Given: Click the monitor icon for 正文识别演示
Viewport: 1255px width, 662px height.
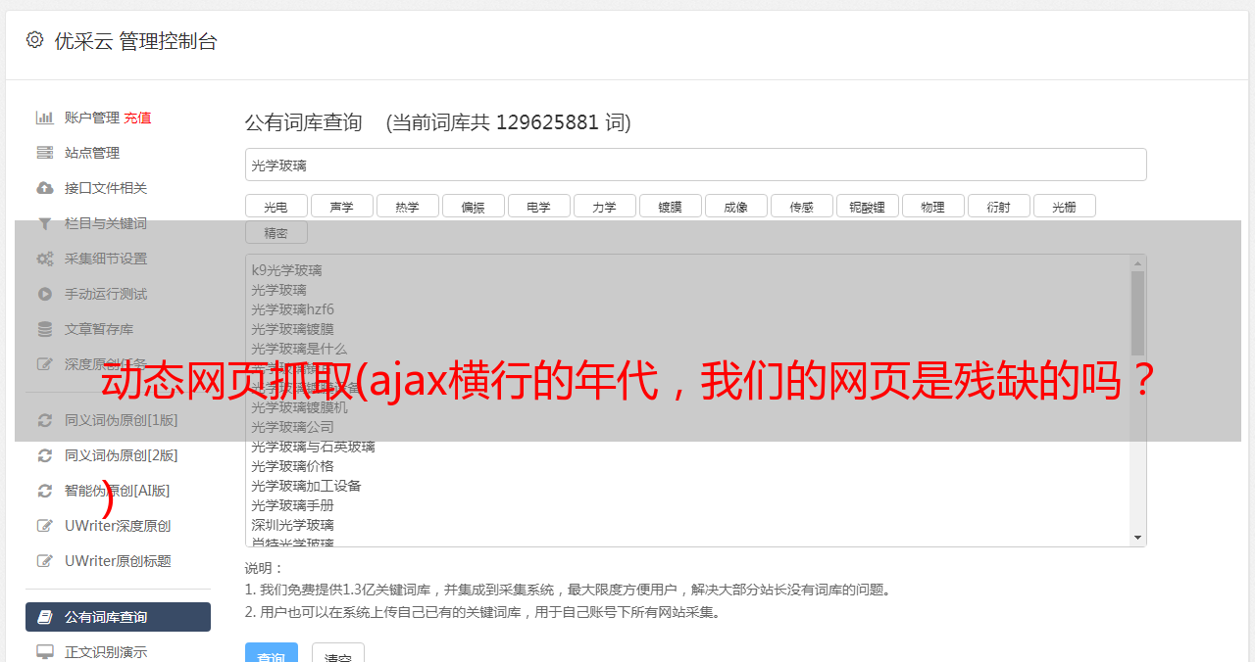Looking at the screenshot, I should click(x=45, y=651).
